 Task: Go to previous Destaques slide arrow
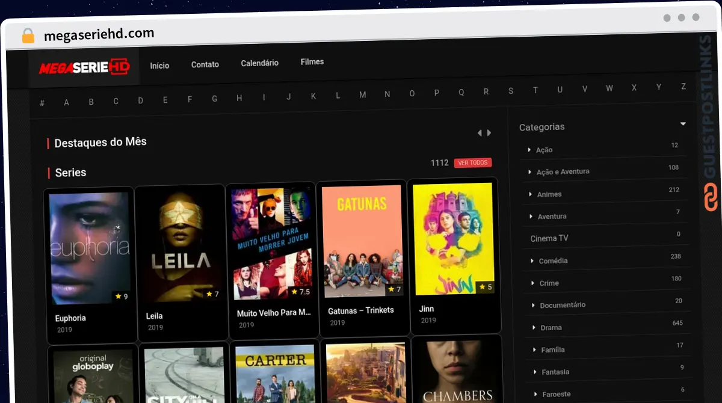(x=480, y=133)
